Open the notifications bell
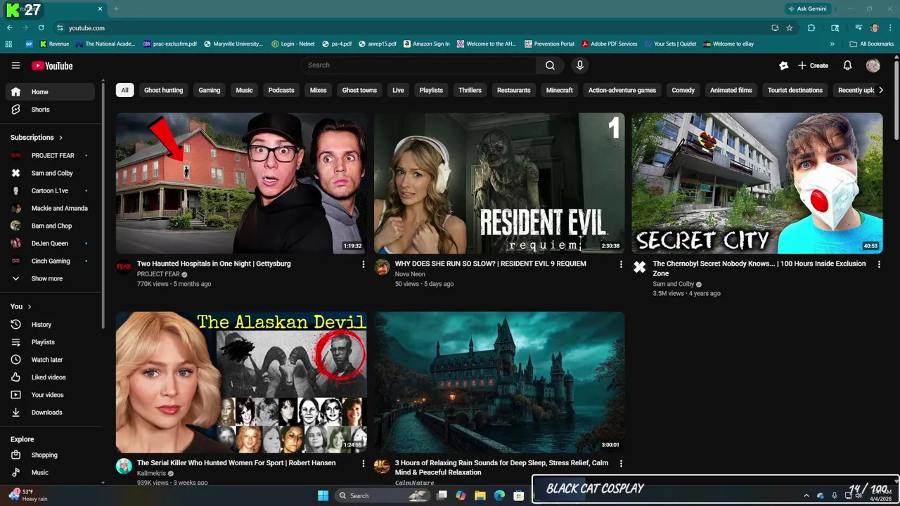Image resolution: width=900 pixels, height=506 pixels. tap(847, 65)
